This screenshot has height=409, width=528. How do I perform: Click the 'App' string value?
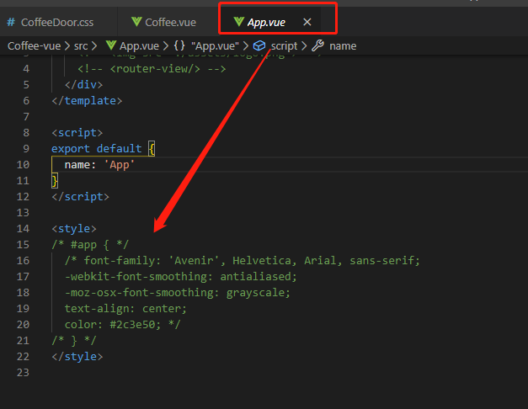pos(120,165)
